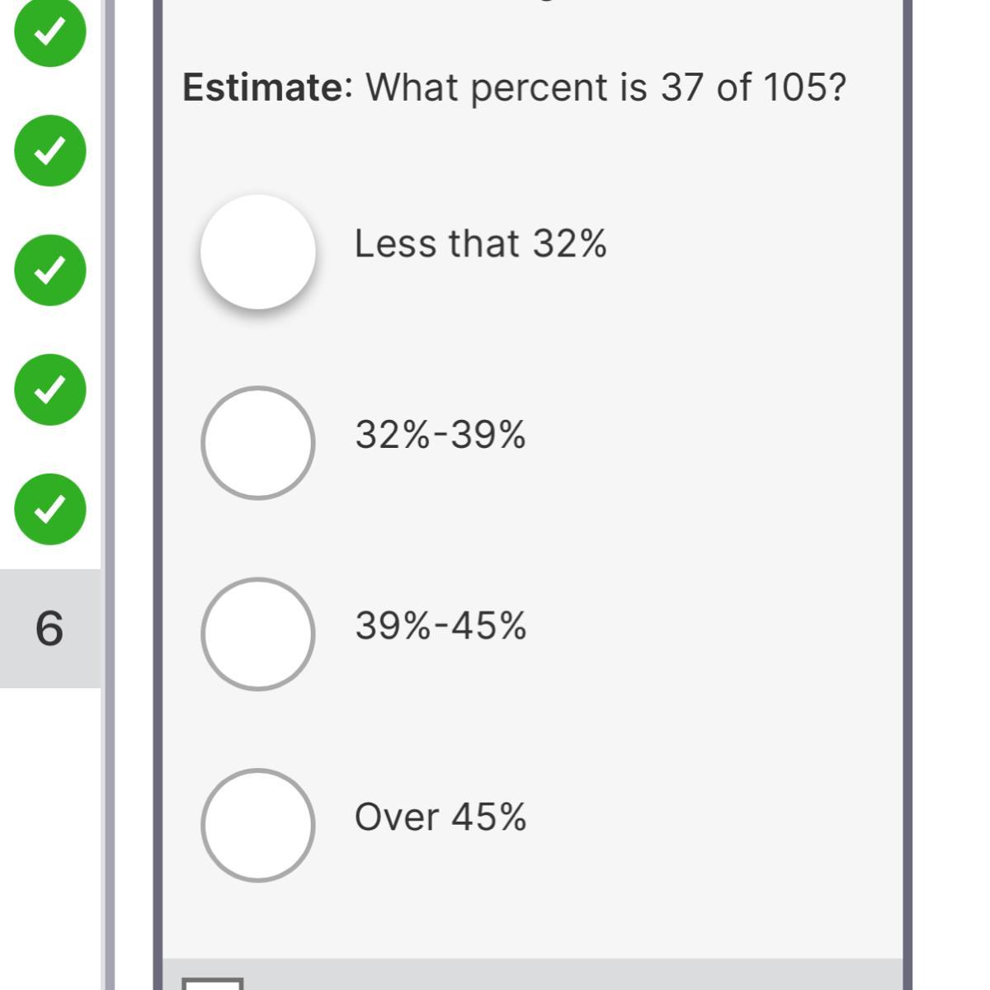The image size is (990, 990).
Task: Click the 'Less that 32%' answer label text
Action: coord(480,244)
